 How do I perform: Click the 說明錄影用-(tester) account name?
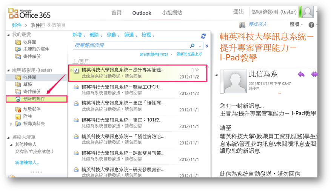pos(274,12)
